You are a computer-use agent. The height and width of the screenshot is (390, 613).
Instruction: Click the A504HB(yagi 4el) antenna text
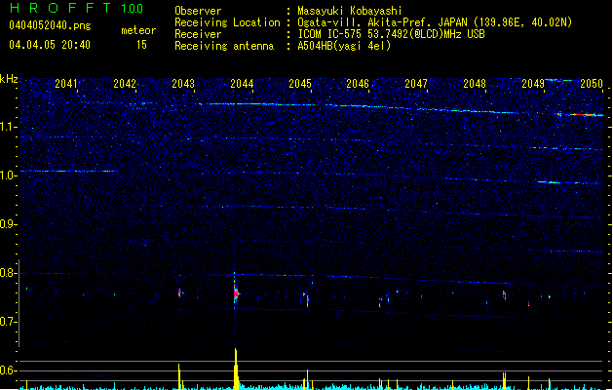pyautogui.click(x=344, y=46)
